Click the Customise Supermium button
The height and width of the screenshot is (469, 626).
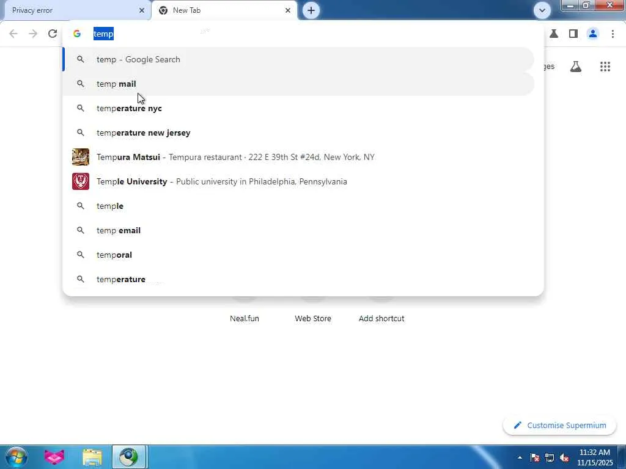pyautogui.click(x=559, y=426)
